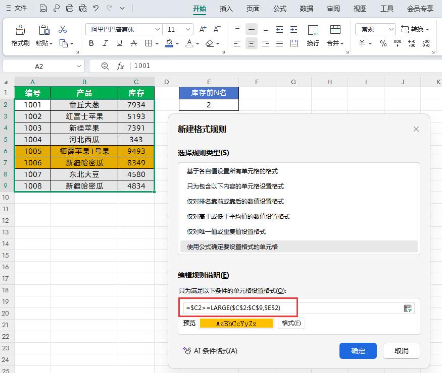Click the Print icon in quick access toolbar
Screen dimensions: 442x373
(70, 8)
